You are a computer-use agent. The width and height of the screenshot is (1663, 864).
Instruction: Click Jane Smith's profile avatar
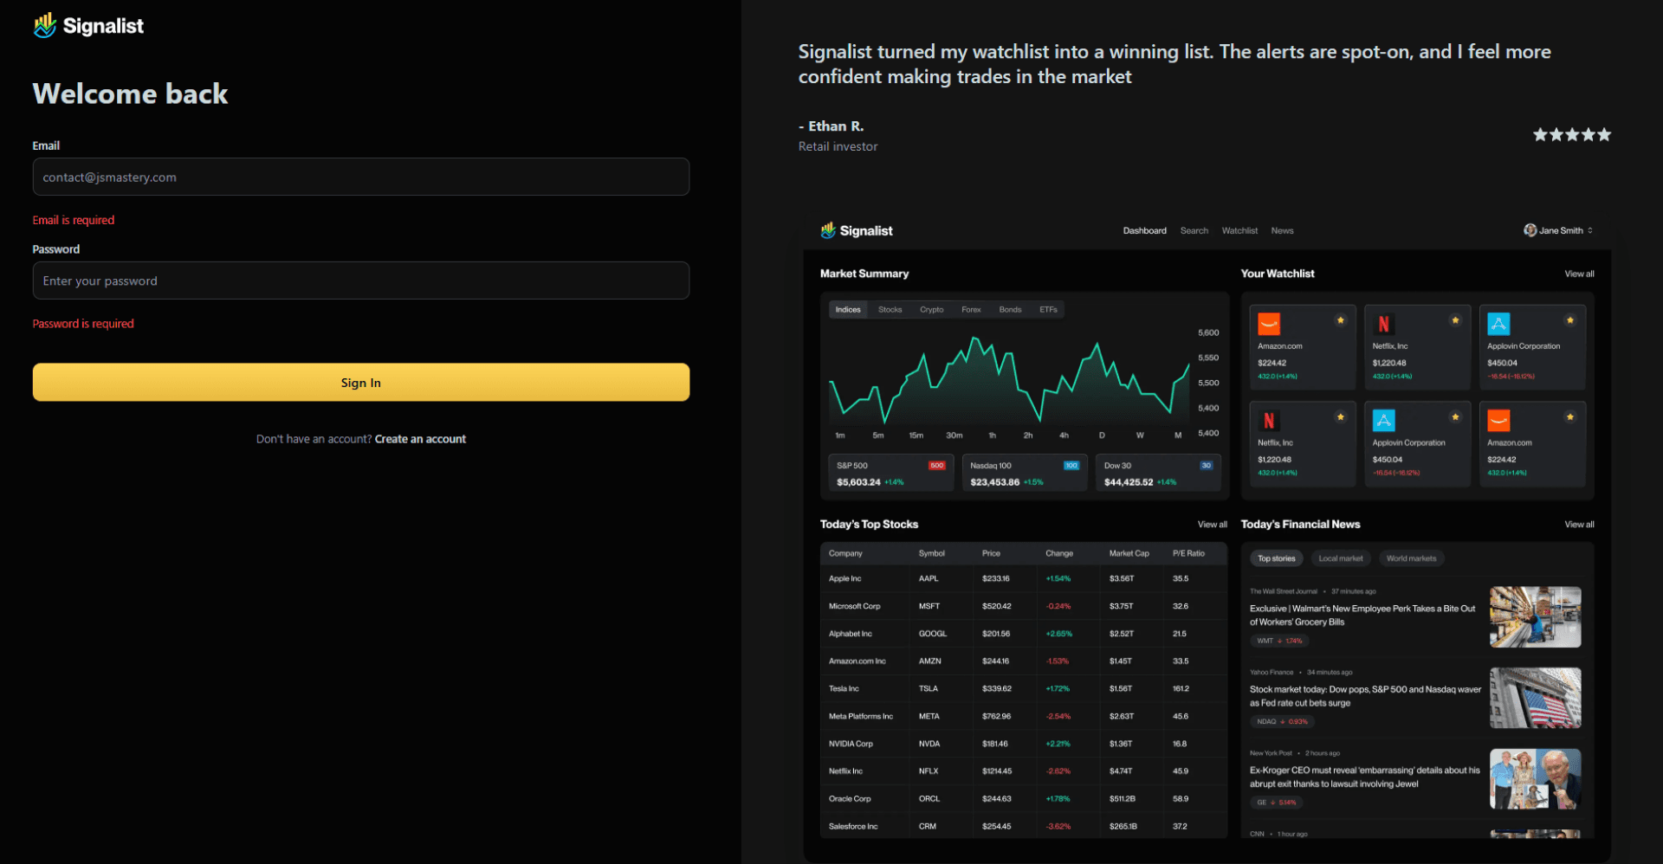click(1530, 230)
